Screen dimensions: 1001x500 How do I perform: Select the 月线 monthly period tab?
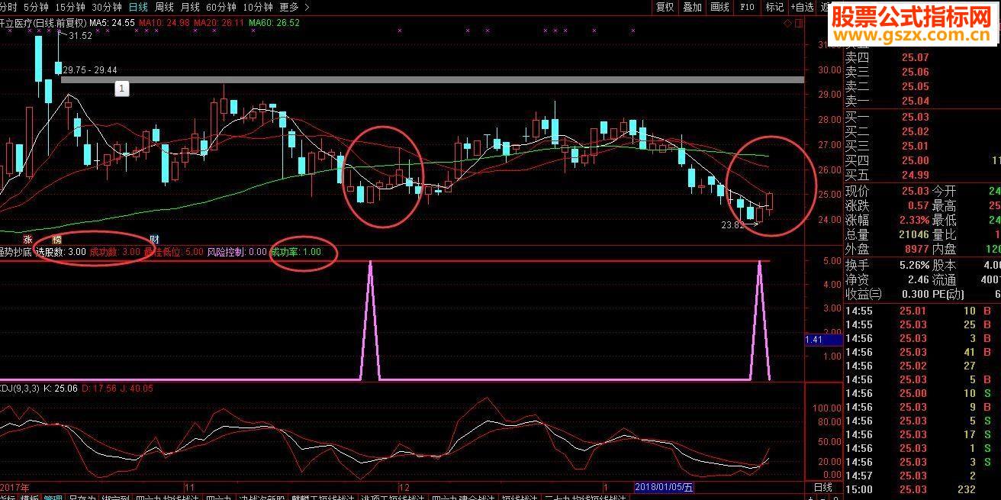[x=191, y=7]
